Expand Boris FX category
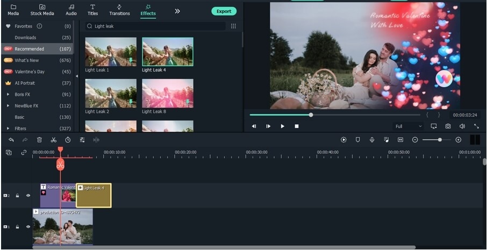487x250 pixels. (8, 95)
